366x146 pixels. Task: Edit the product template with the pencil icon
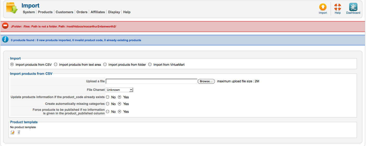point(12,133)
